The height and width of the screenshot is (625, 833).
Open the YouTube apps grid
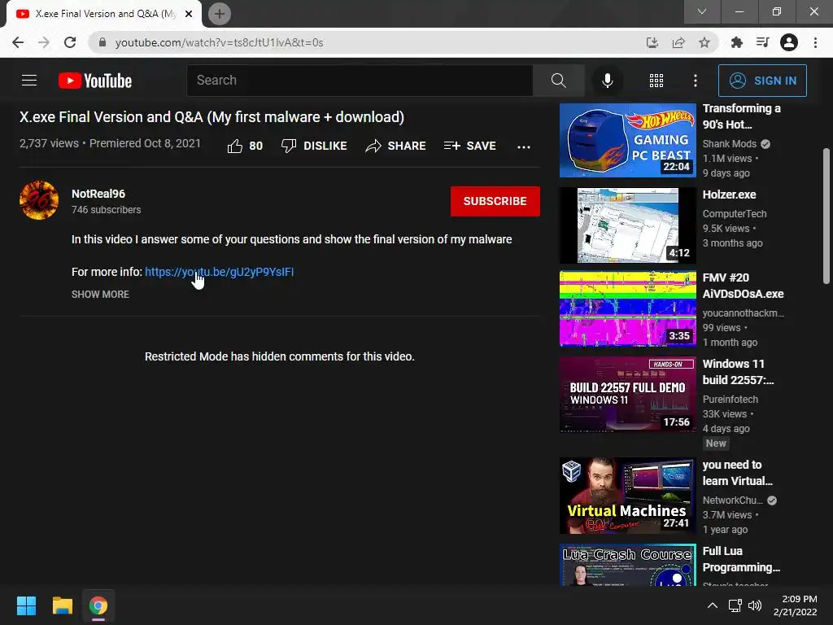(656, 81)
